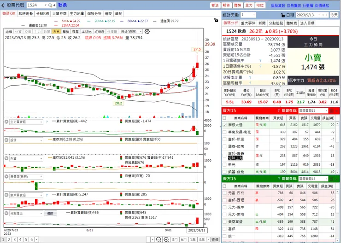
Task: Select all buyers with header checkbox
Action: 224,118
